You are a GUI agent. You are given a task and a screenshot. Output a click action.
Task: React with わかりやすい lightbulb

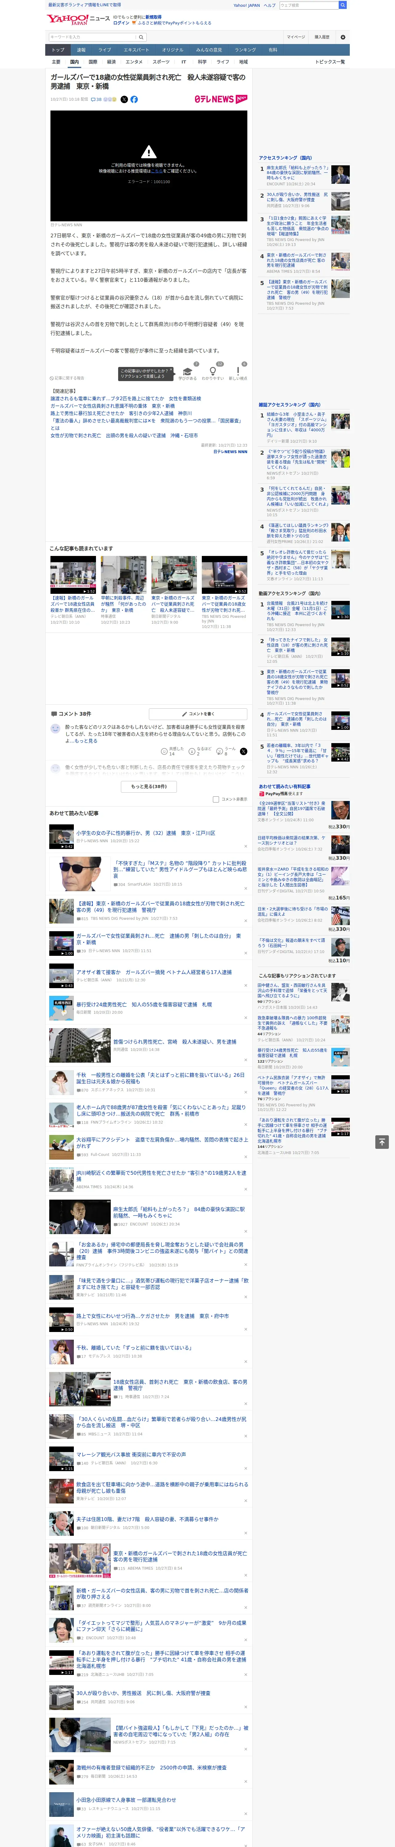tap(213, 372)
